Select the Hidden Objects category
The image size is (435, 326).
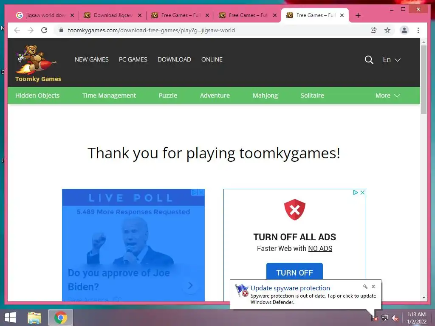[37, 96]
